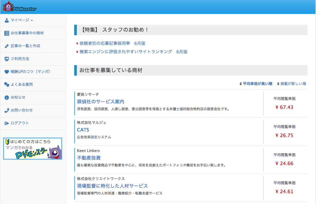Click the PV Monster logo

coord(19,7)
